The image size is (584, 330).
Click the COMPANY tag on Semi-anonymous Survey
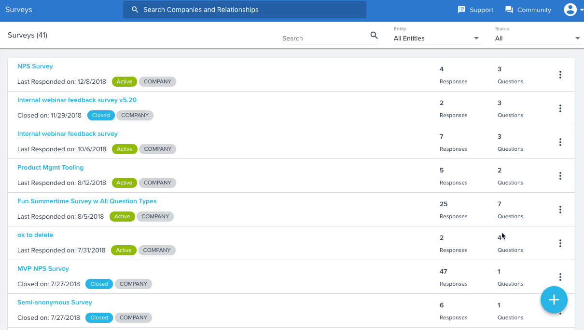[133, 317]
